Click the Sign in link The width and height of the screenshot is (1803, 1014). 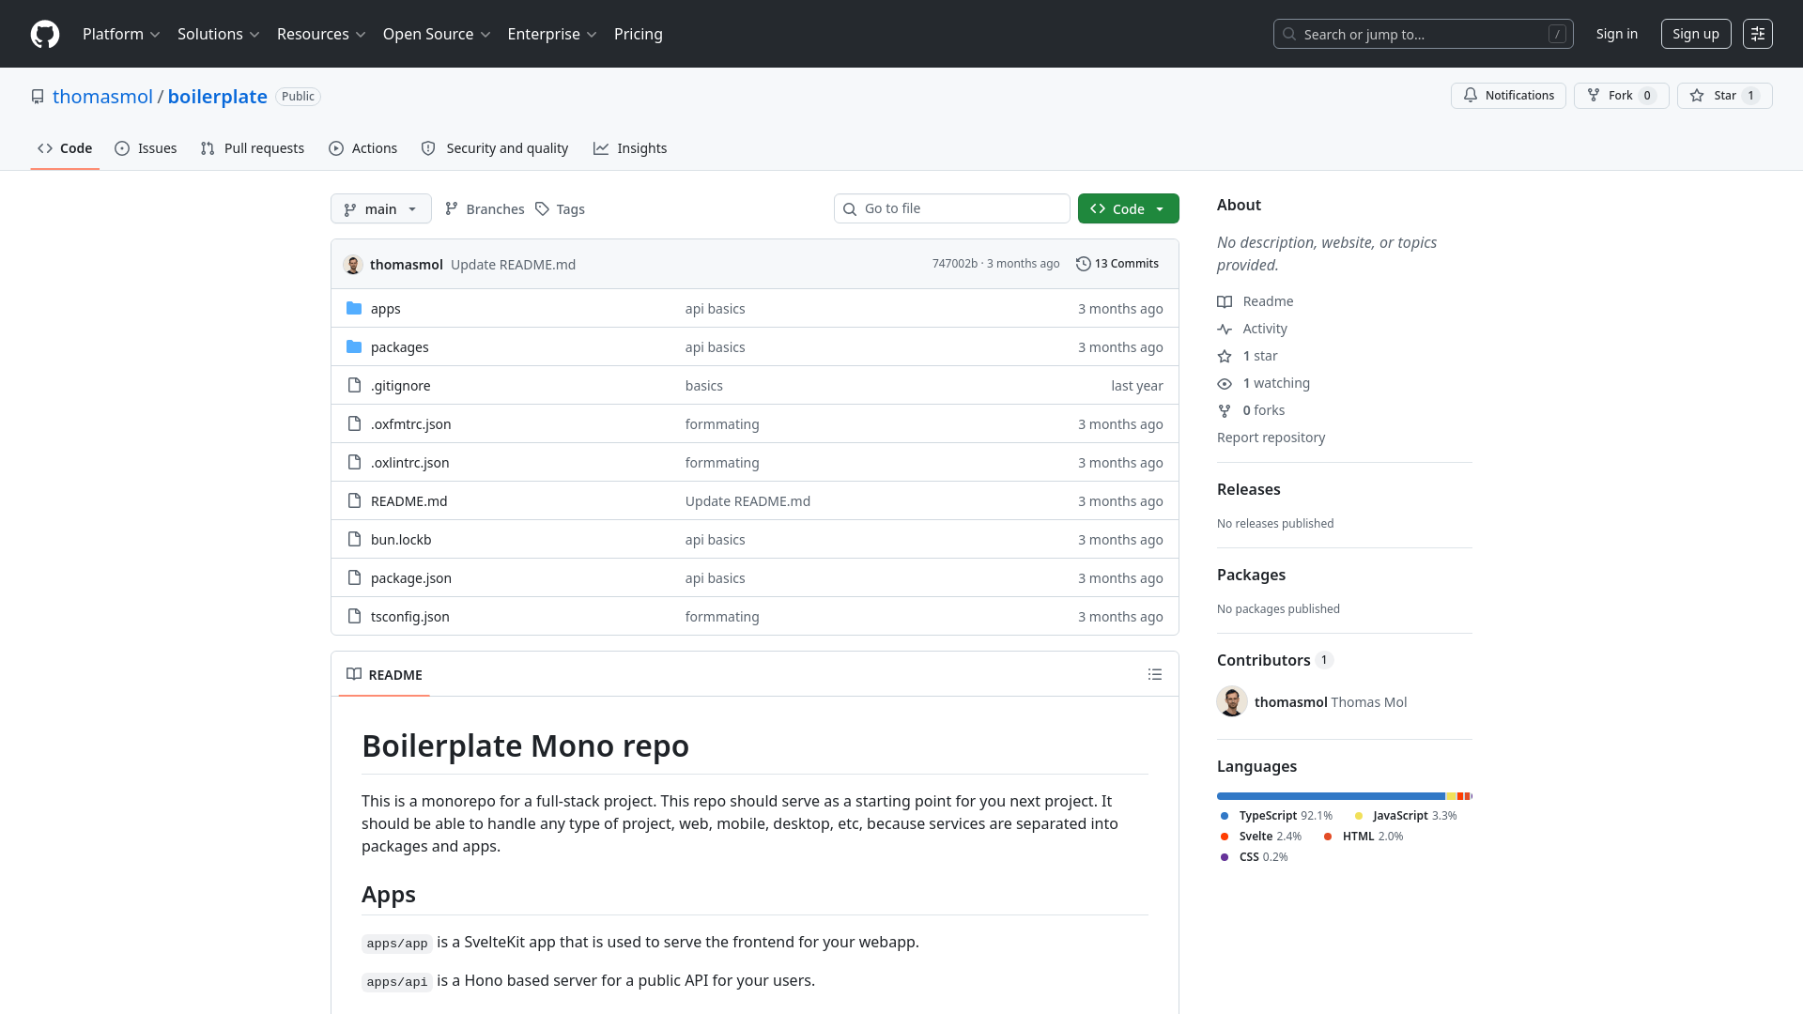pos(1616,34)
